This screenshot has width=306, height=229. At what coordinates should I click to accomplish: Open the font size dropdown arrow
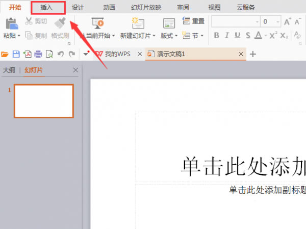[278, 21]
